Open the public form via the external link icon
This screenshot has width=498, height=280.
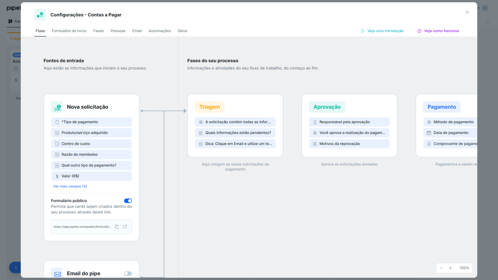pyautogui.click(x=125, y=227)
